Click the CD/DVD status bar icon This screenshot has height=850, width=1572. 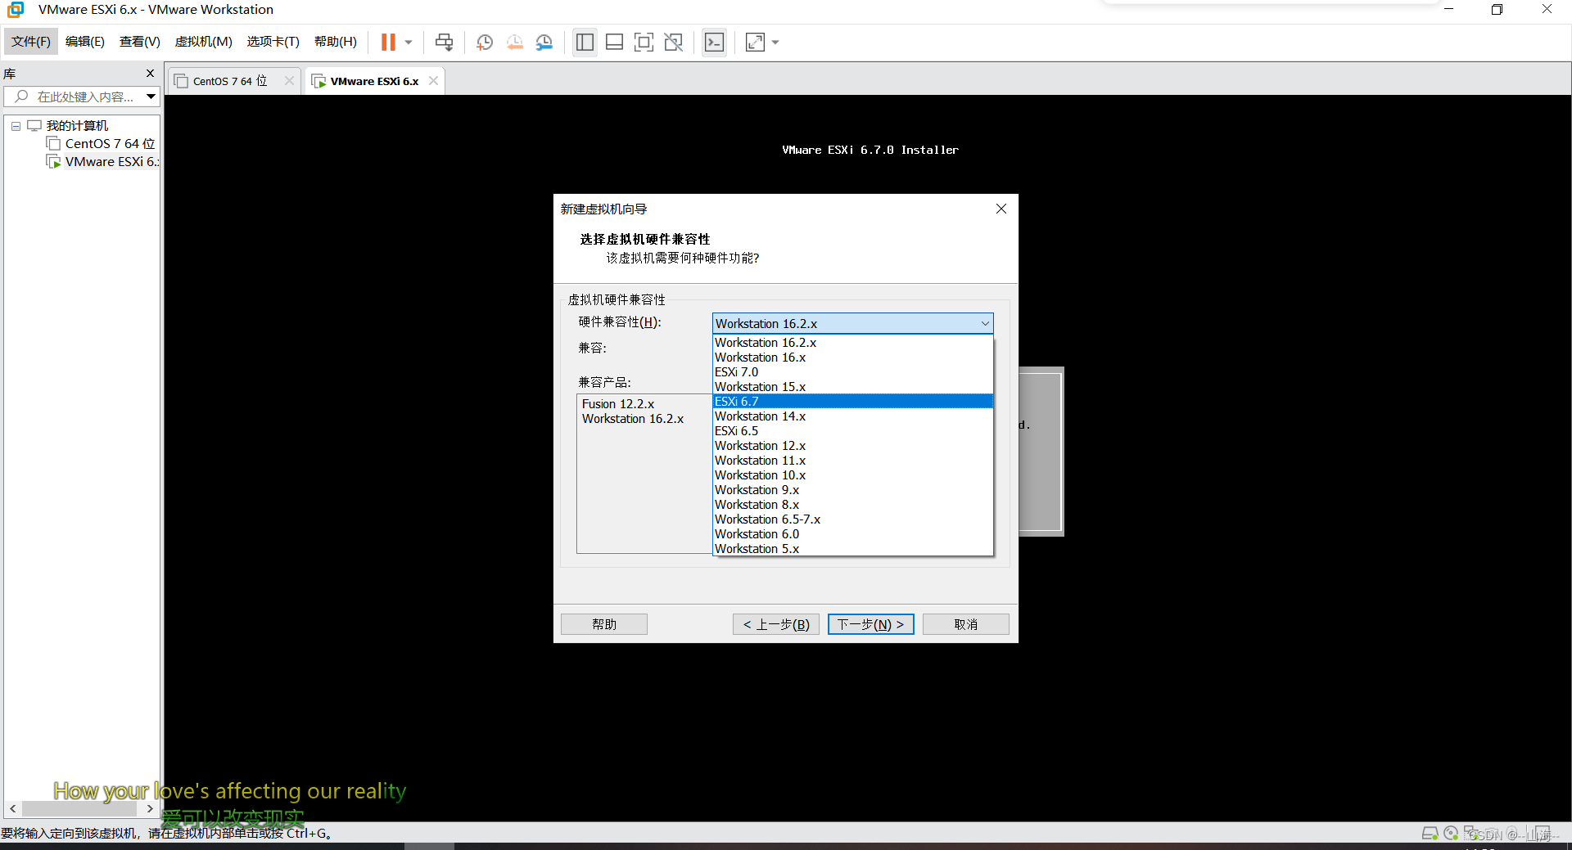1451,833
